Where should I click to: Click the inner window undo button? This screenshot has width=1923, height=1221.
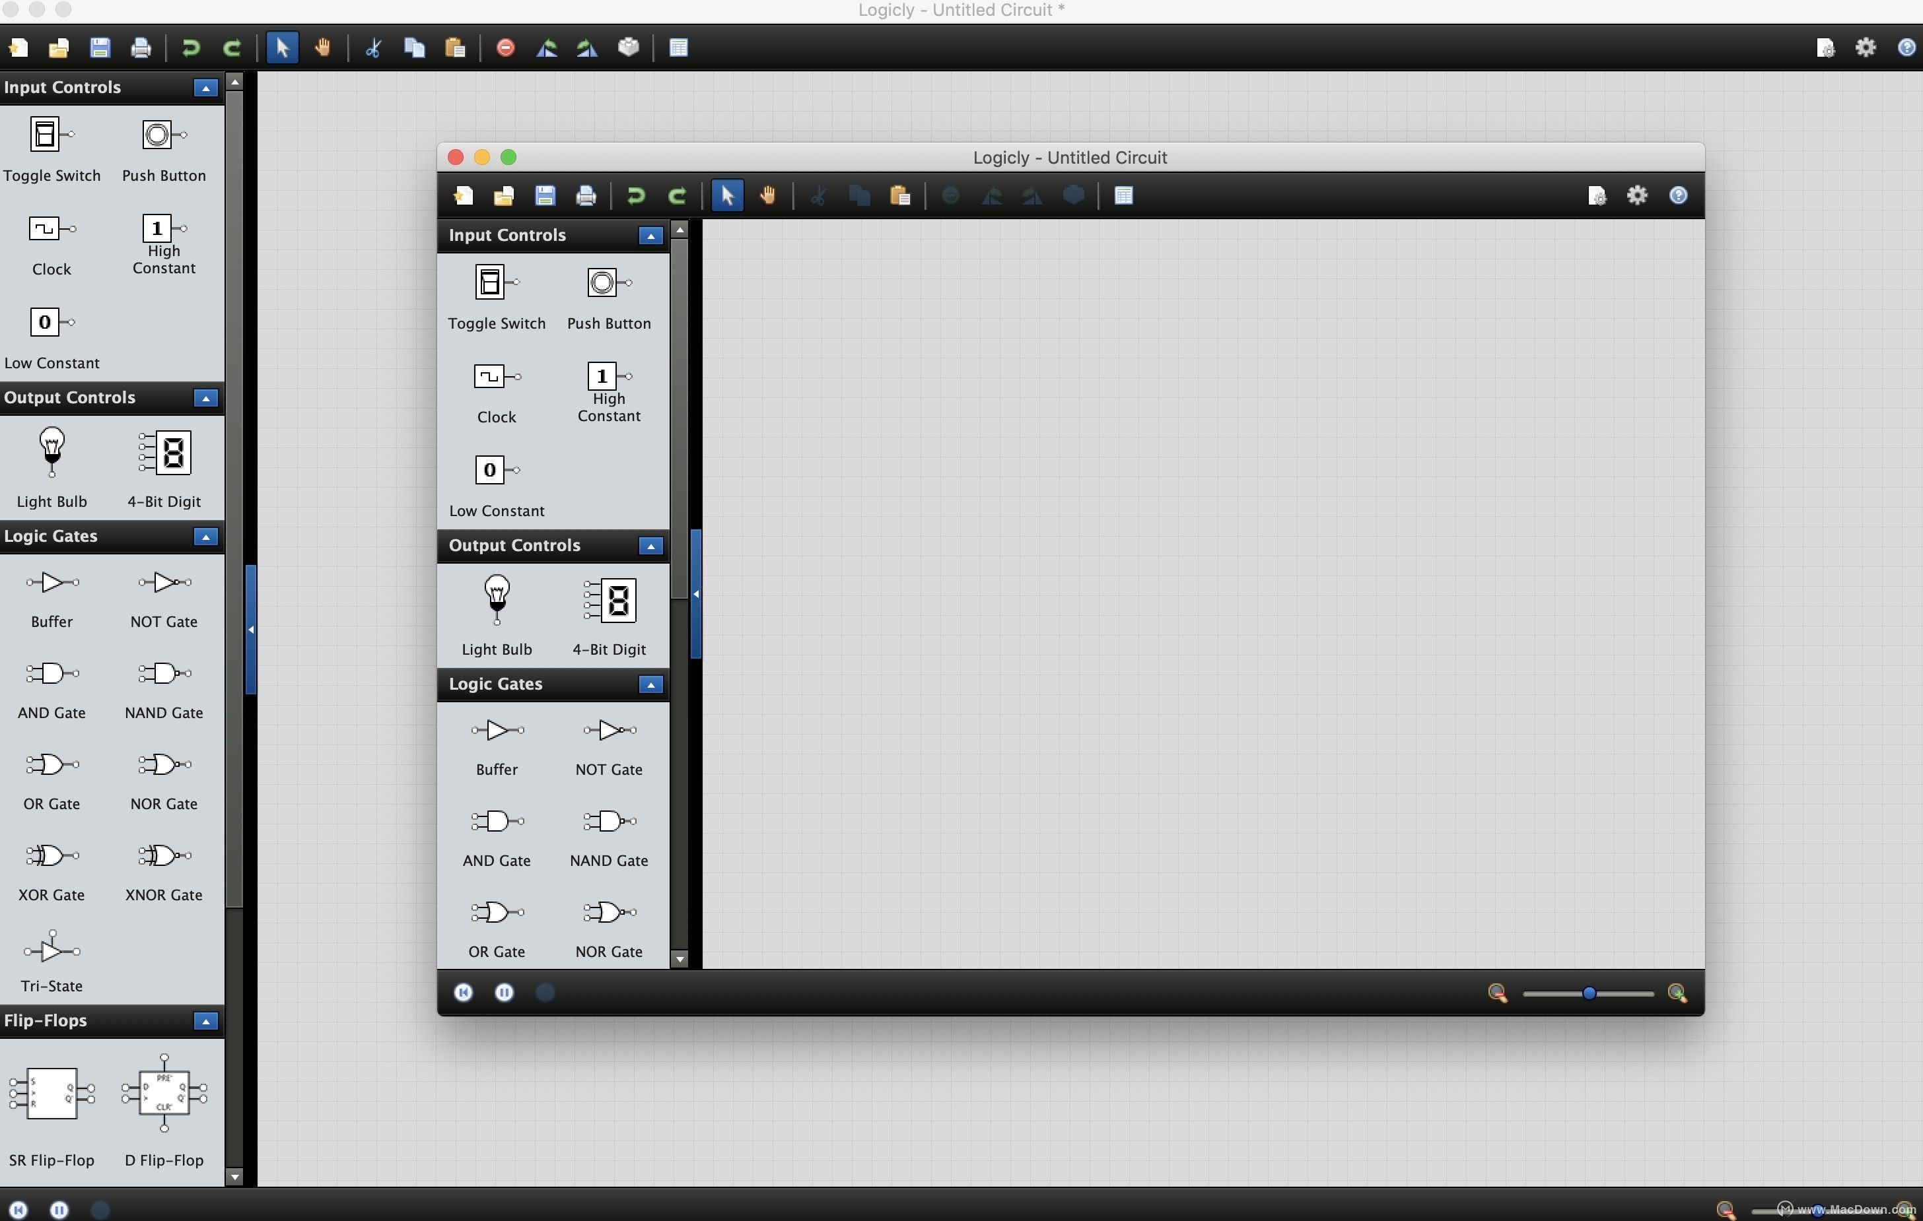pos(636,195)
